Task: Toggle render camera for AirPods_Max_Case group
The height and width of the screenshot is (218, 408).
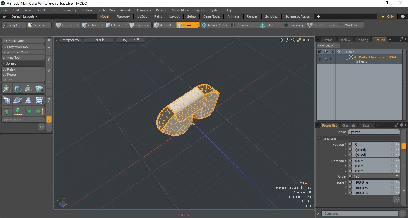Action: (326, 59)
